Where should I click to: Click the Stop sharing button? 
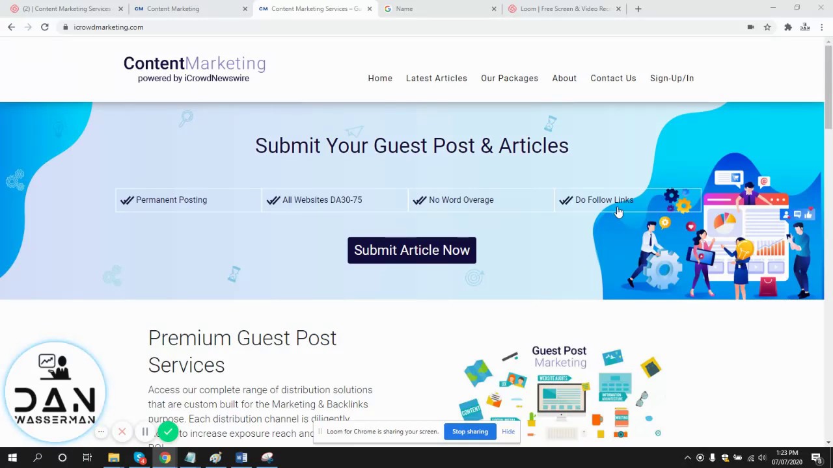tap(470, 432)
